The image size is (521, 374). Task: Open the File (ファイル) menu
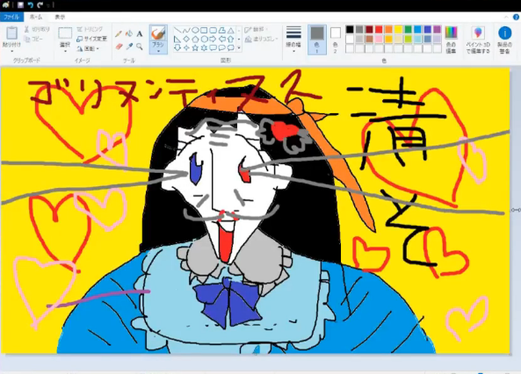[x=11, y=17]
